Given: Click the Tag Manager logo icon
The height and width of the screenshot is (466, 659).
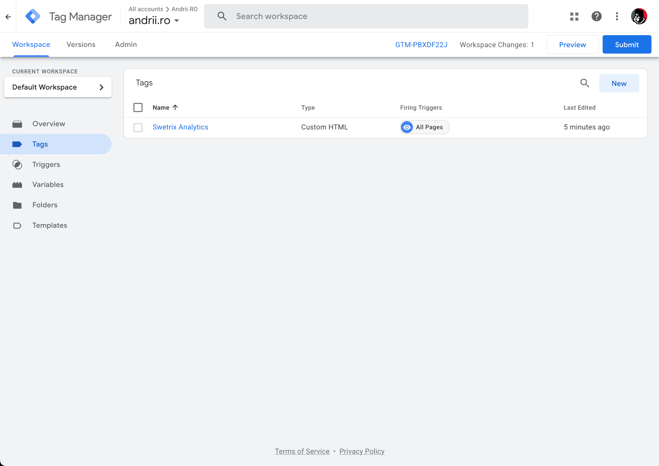Looking at the screenshot, I should [33, 16].
